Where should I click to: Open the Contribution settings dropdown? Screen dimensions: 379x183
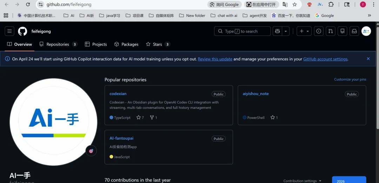coord(302,181)
